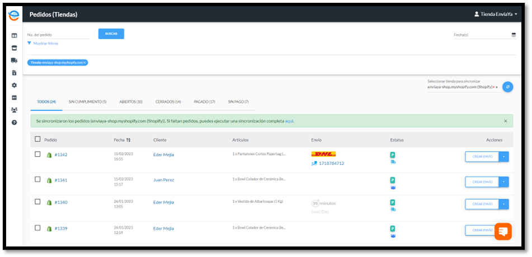Screen dimensions: 532x257
Task: Open the shipments truck icon in sidebar
Action: tap(14, 60)
